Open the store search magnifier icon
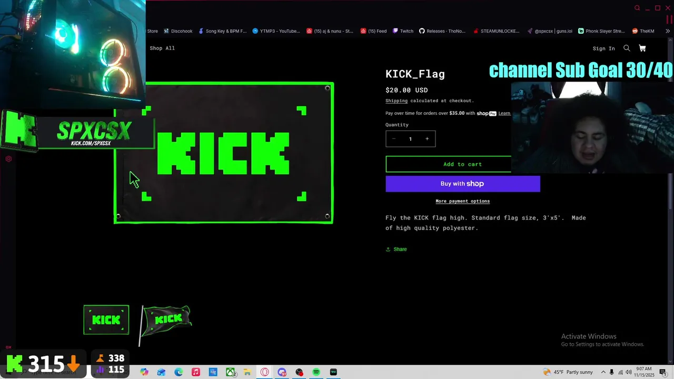The image size is (674, 379). [x=627, y=48]
